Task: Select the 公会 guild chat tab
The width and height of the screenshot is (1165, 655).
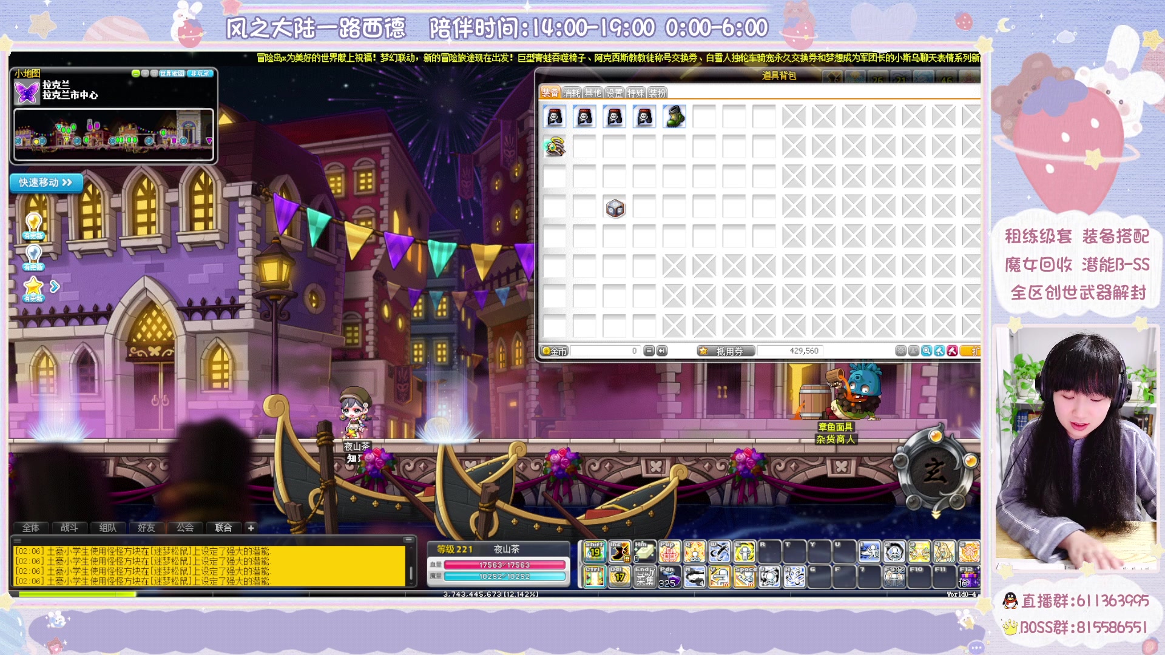Action: 184,528
